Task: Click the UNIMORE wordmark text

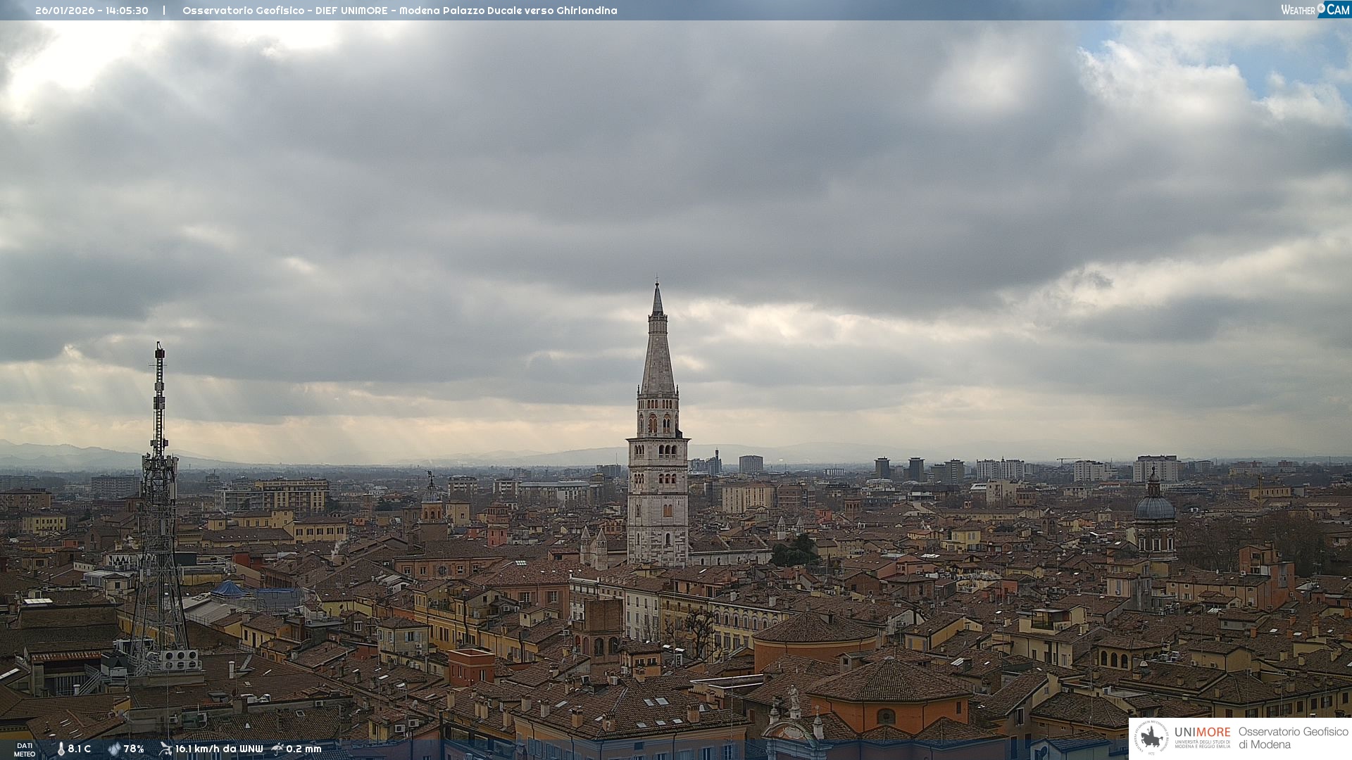Action: coord(1202,732)
